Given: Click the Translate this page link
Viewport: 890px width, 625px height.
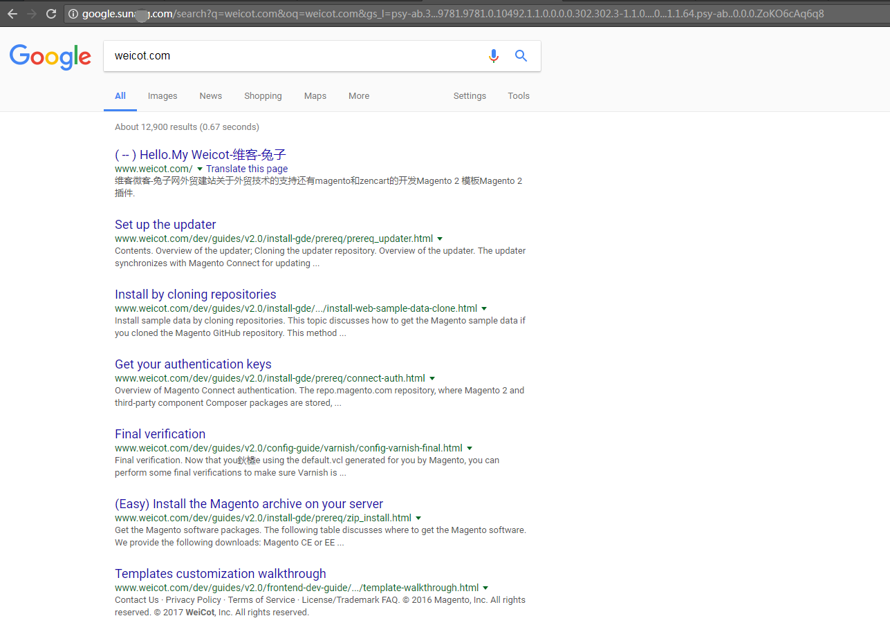Looking at the screenshot, I should click(x=247, y=169).
